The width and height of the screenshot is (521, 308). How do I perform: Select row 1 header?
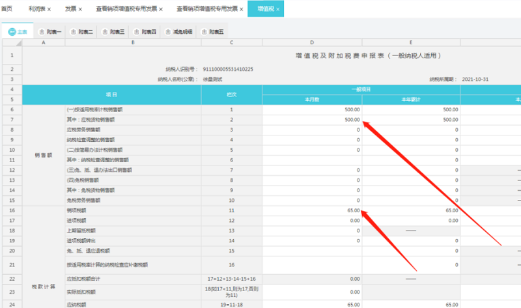pos(12,55)
